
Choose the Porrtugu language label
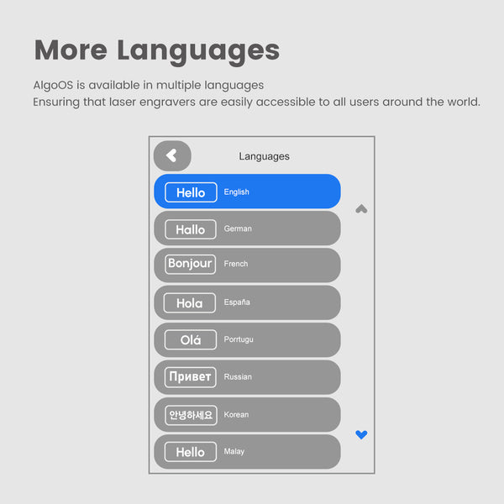coord(239,340)
